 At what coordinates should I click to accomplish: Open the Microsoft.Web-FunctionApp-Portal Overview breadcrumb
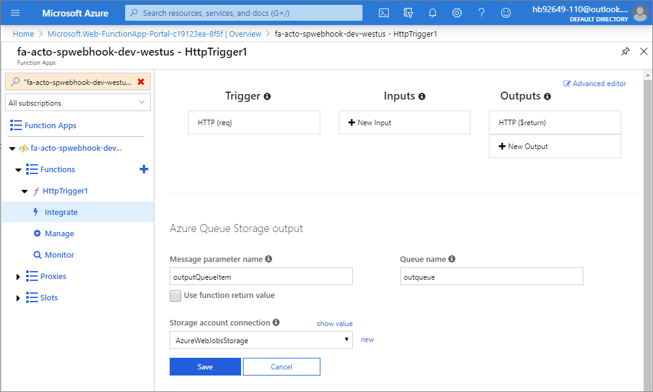(154, 34)
